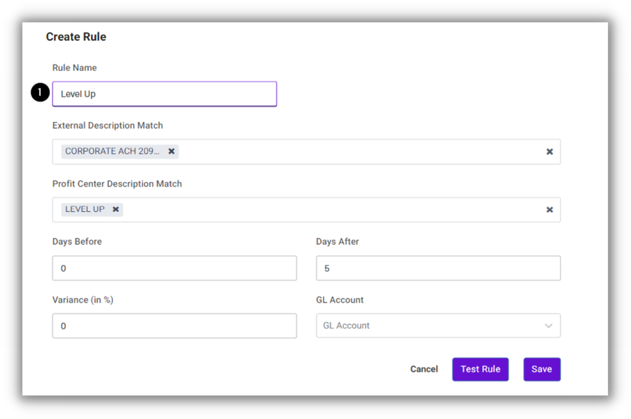Focus the Rule Name field containing Level Up
This screenshot has width=631, height=419.
164,94
